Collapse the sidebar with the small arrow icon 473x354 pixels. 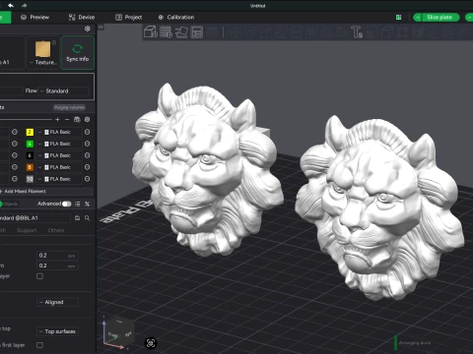(101, 28)
